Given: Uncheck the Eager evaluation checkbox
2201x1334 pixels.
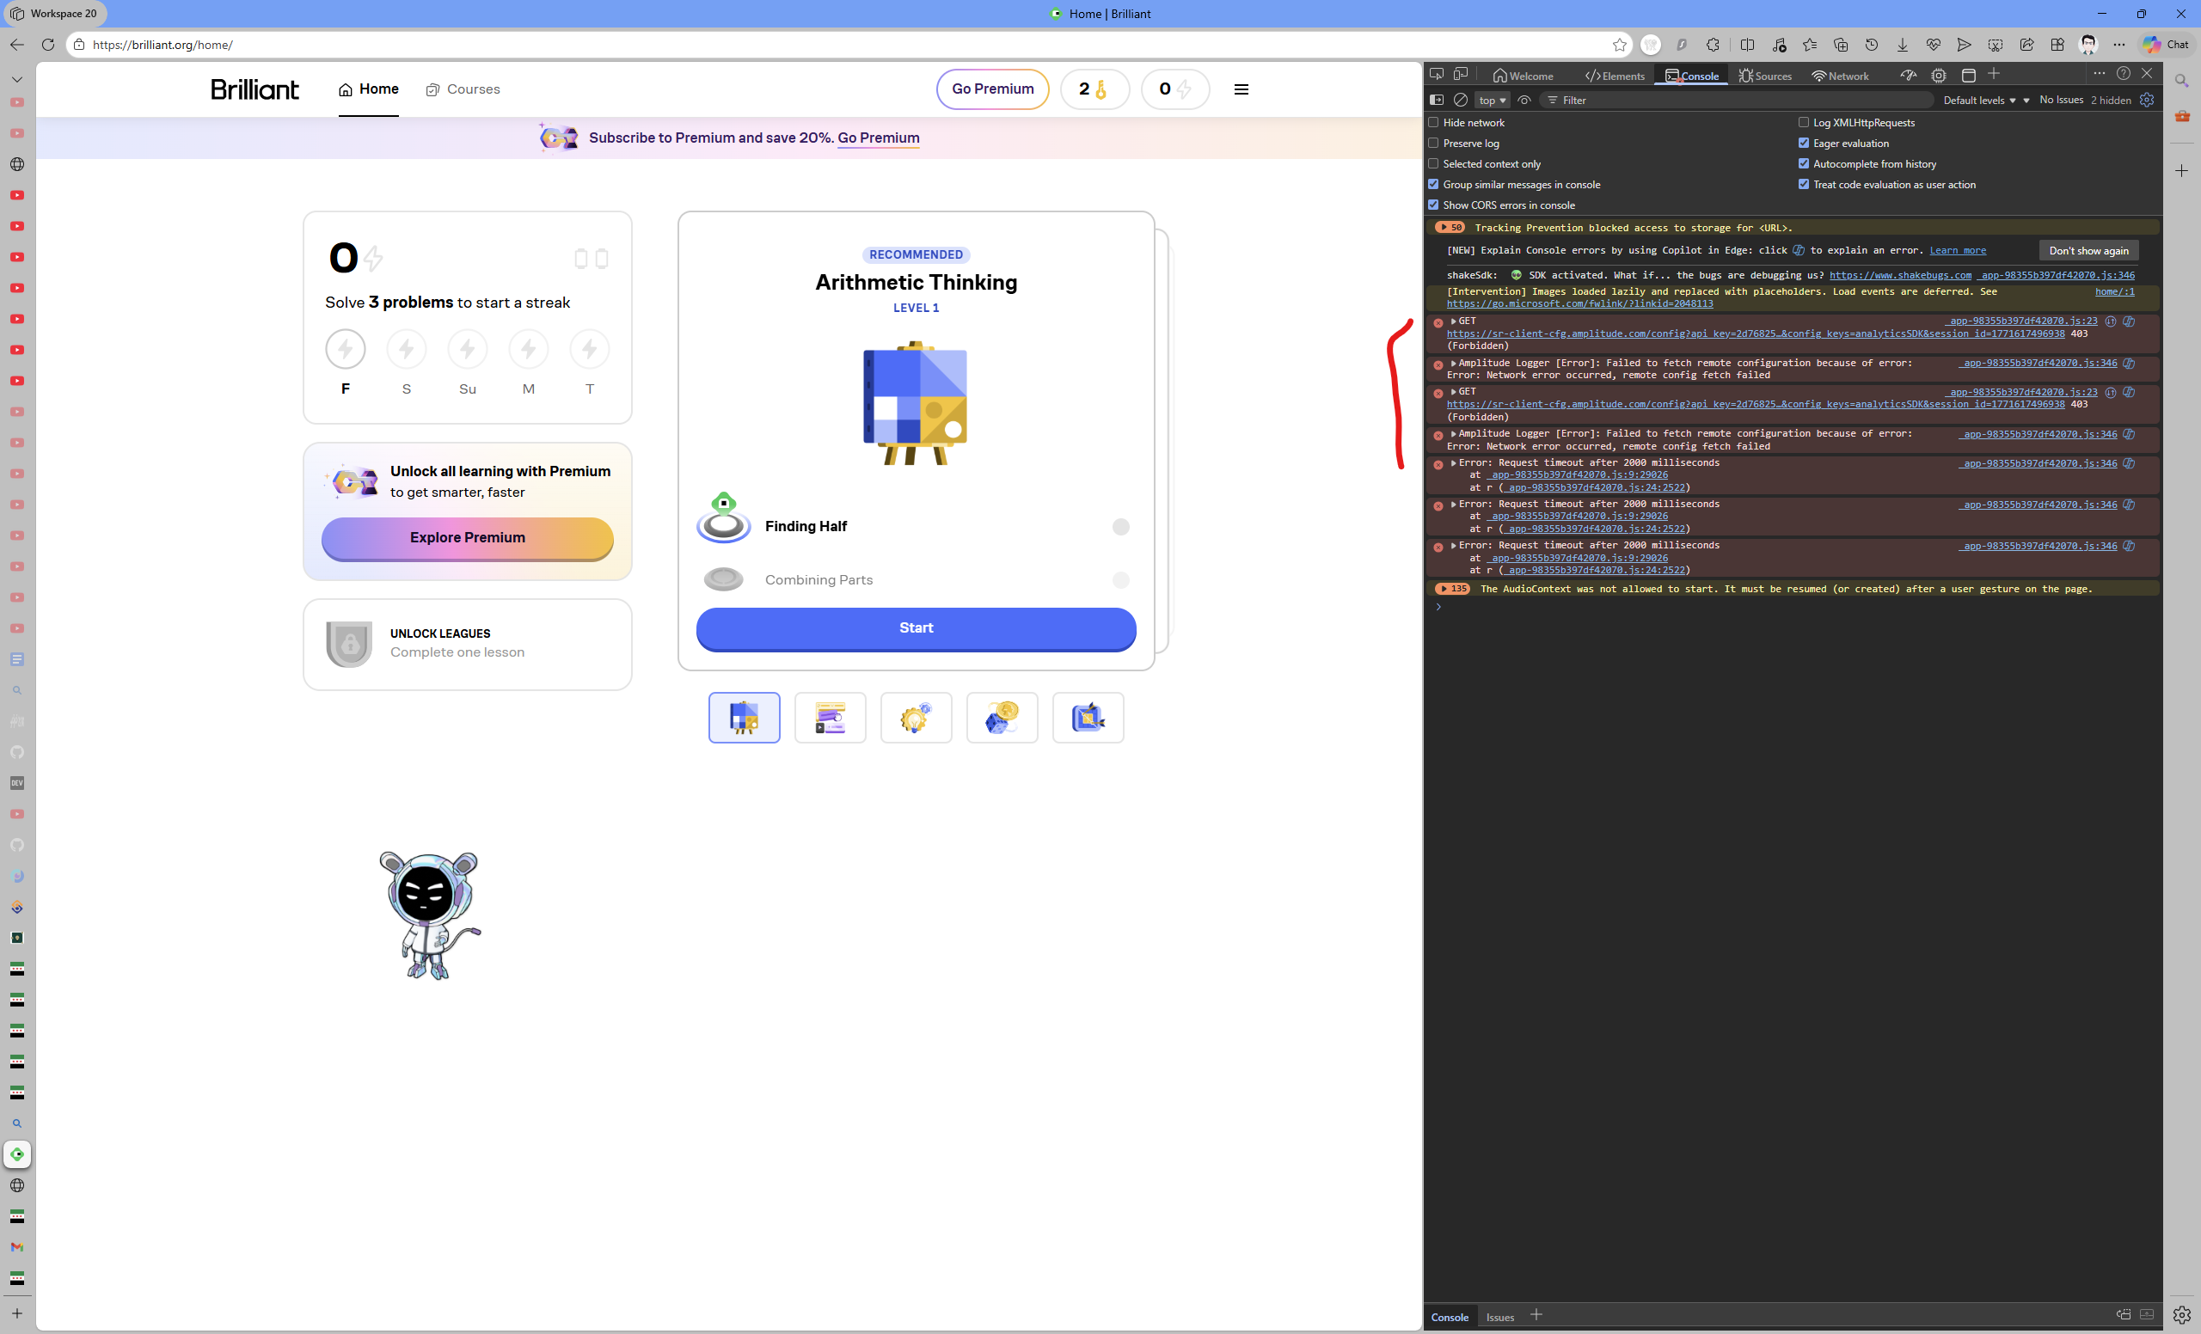Looking at the screenshot, I should click(x=1804, y=143).
